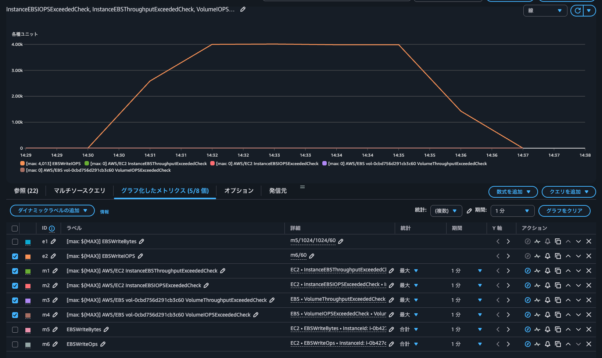Remove the m6 EBSWriteOps metric row
602x358 pixels.
pos(589,344)
